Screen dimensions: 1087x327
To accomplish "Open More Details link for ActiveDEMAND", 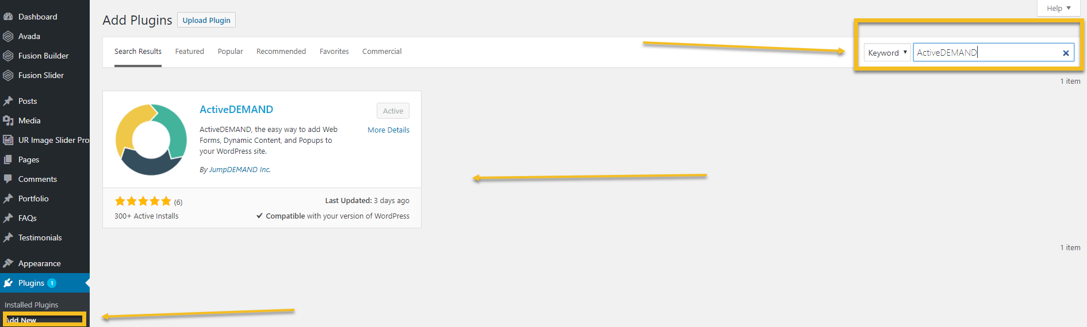I will [x=389, y=130].
